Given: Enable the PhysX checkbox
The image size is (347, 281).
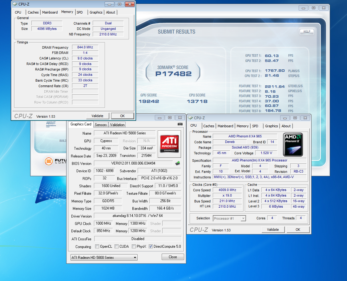Looking at the screenshot, I should point(134,246).
